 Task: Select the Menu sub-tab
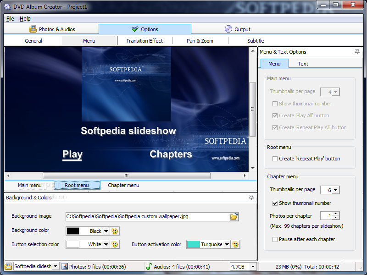tap(89, 41)
